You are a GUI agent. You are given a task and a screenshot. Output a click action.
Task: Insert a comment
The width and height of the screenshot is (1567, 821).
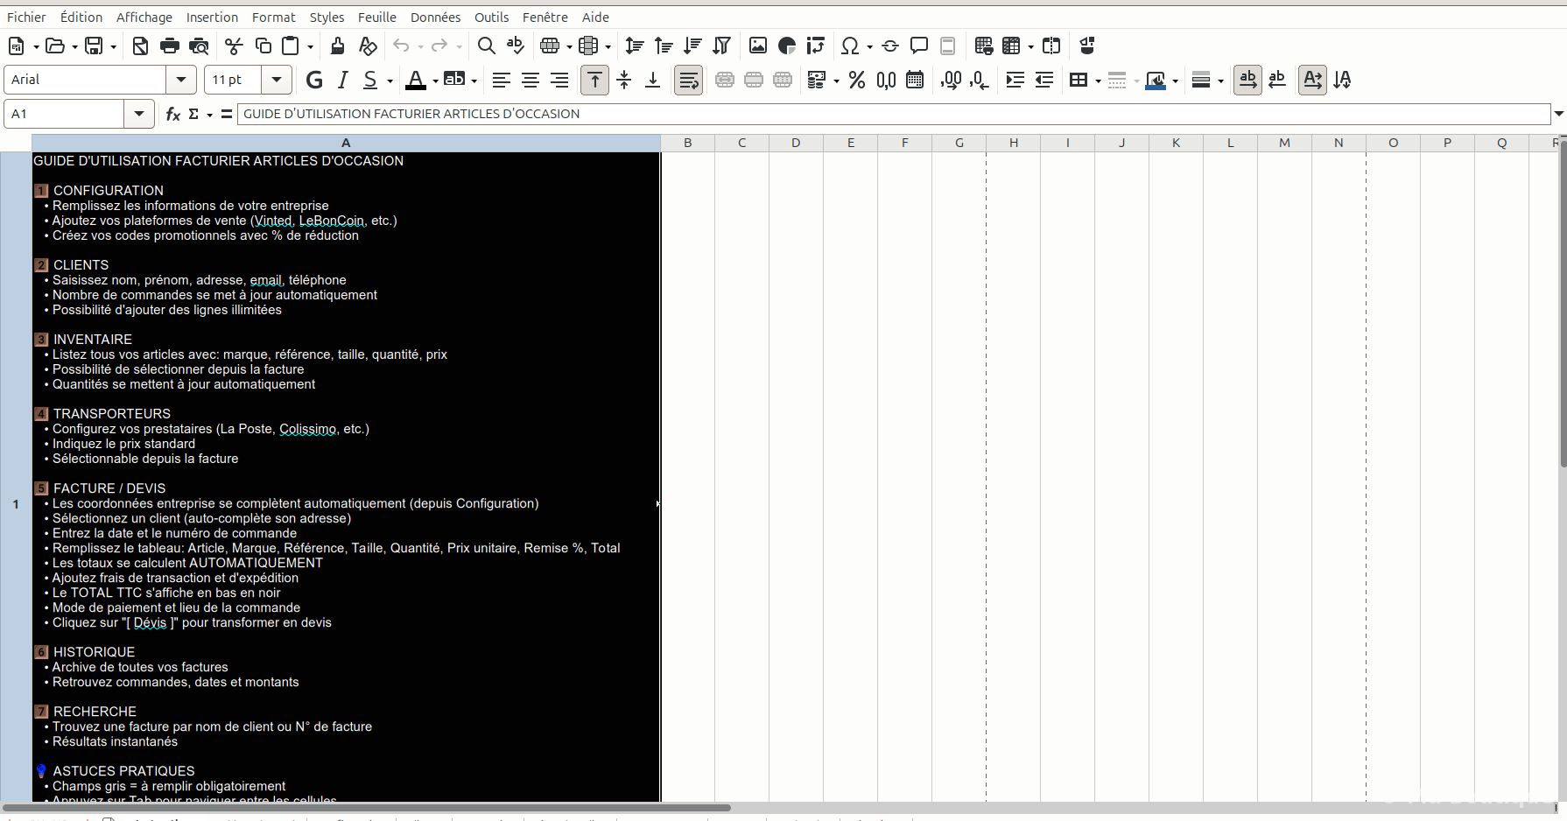(x=919, y=46)
